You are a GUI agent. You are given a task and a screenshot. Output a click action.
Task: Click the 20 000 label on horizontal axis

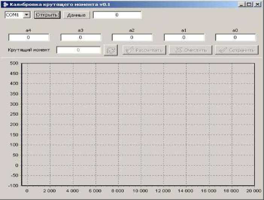click(254, 191)
